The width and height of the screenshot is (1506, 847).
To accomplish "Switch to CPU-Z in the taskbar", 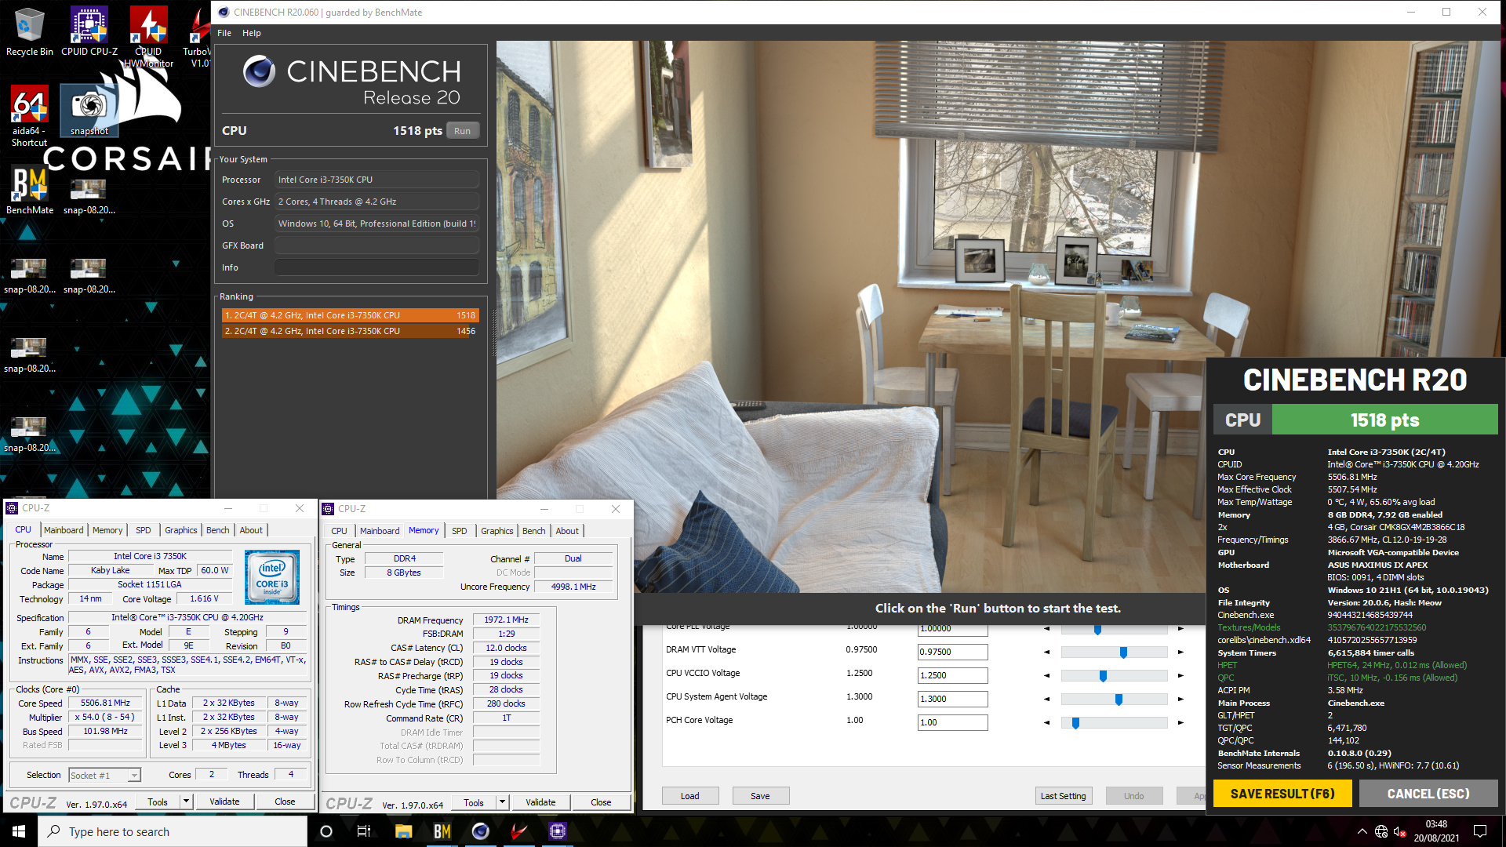I will [558, 831].
